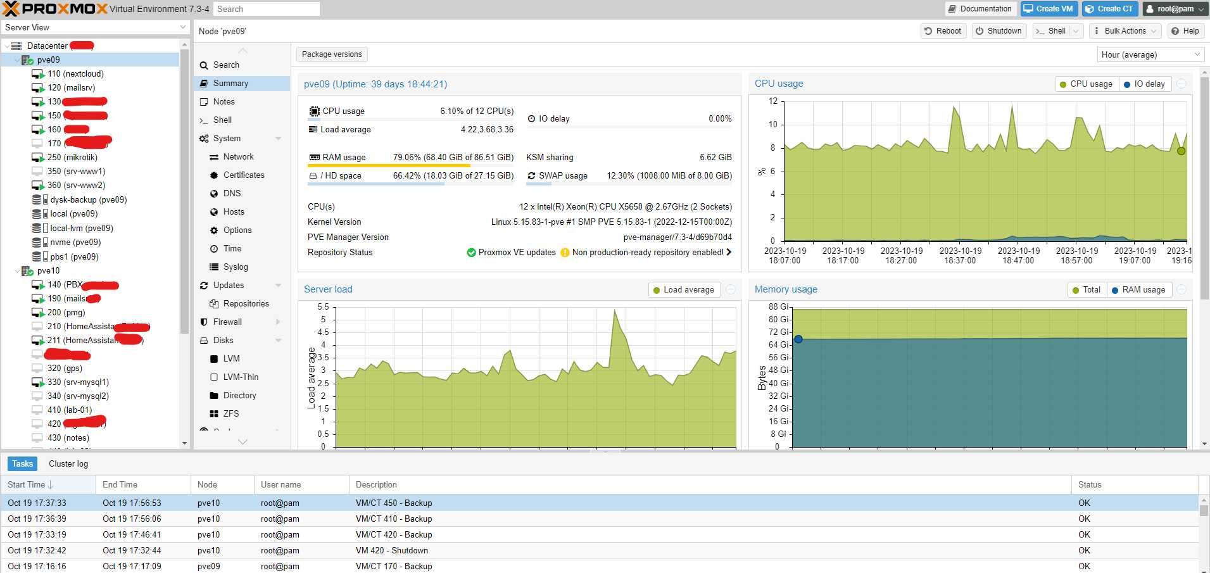Open the Shell item in node menu
Viewport: 1210px width, 573px height.
tap(242, 120)
